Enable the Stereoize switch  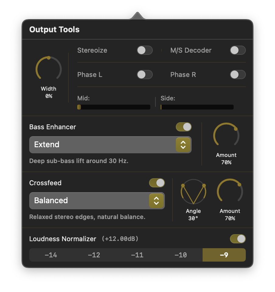144,50
